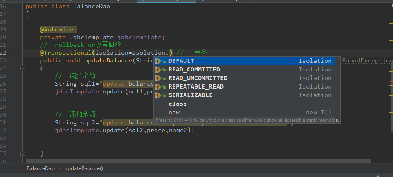Image resolution: width=393 pixels, height=177 pixels.
Task: Pick the 'new' template suggestion
Action: (x=244, y=112)
